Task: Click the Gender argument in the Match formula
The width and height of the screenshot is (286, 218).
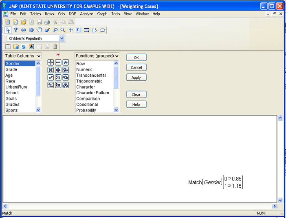Action: tap(212, 182)
